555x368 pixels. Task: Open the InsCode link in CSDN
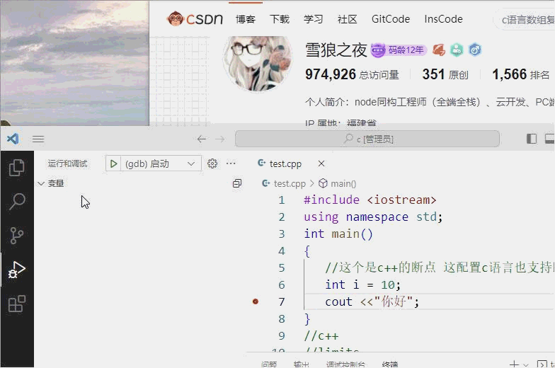[x=443, y=19]
